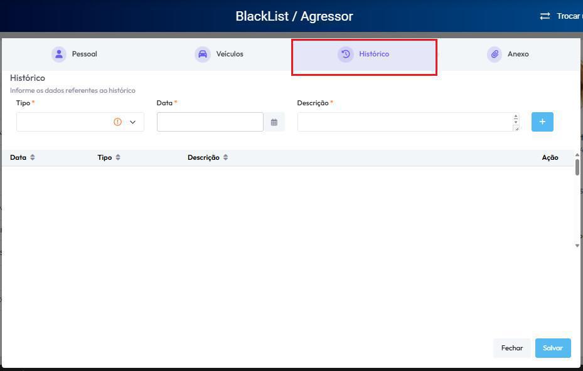583x371 pixels.
Task: Click the Descrição down arrow
Action: [x=516, y=122]
